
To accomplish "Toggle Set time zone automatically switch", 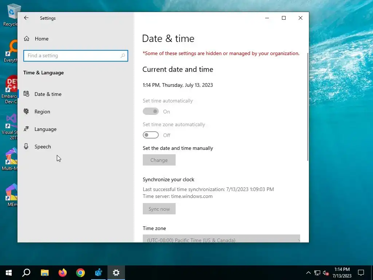I will [x=150, y=135].
